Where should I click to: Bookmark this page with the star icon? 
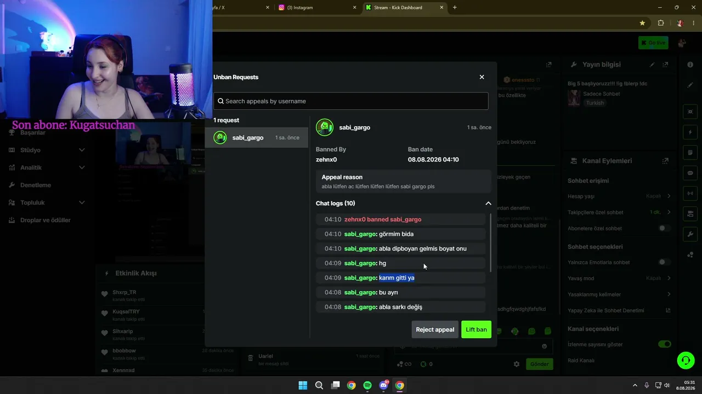click(642, 23)
